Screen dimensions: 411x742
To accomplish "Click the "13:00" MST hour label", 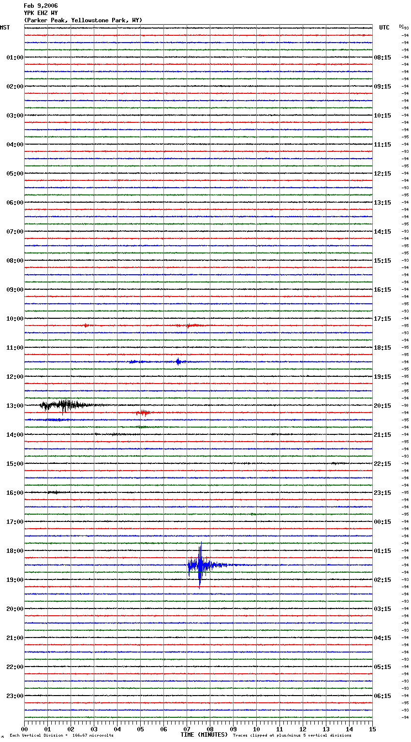I will 15,406.
